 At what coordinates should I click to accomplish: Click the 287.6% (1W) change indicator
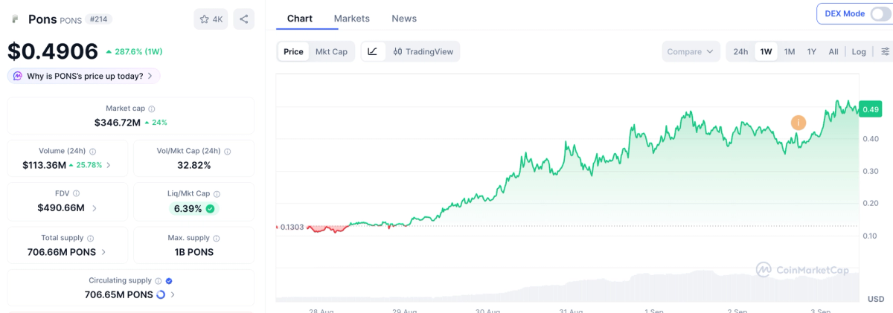pos(134,52)
